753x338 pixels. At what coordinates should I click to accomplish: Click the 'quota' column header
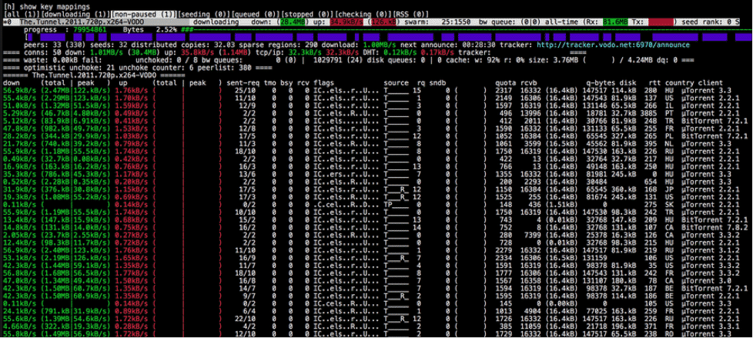(x=505, y=83)
